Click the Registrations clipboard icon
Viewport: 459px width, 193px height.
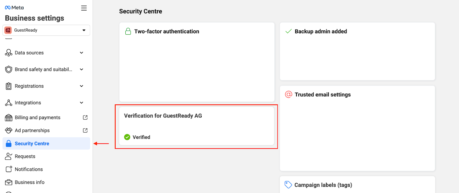pos(9,86)
